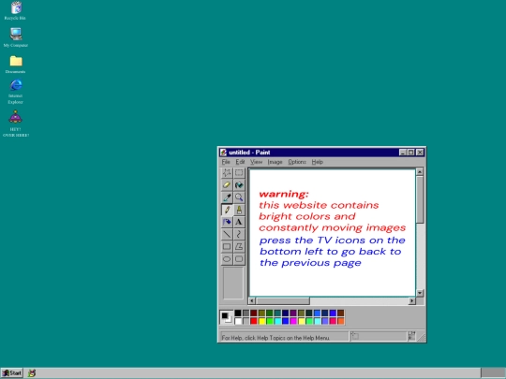The image size is (506, 379).
Task: Choose the bright red swatch
Action: (254, 321)
